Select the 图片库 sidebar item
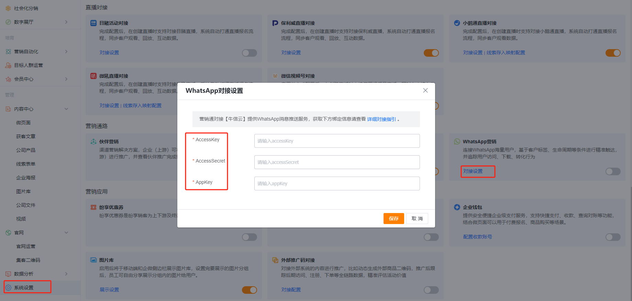 [x=23, y=191]
